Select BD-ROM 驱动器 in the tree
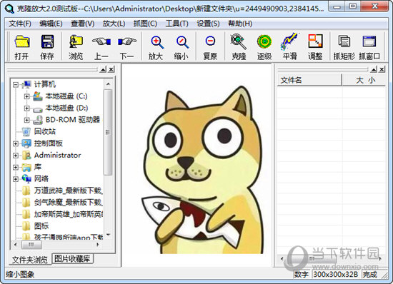 tap(73, 120)
